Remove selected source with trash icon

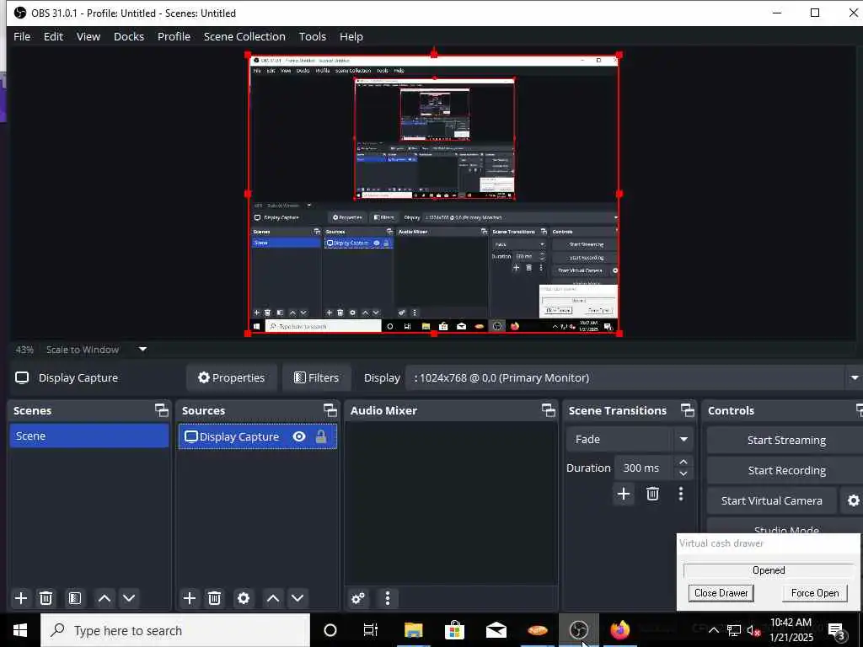click(x=214, y=598)
